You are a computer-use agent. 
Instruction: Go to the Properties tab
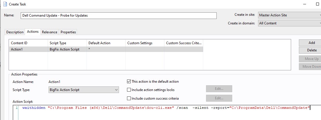click(x=68, y=32)
